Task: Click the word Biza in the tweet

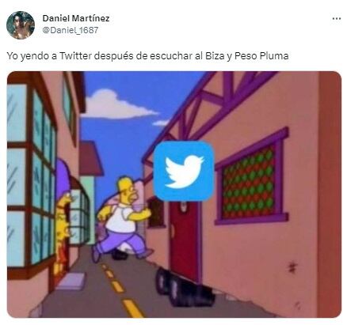Action: [x=215, y=56]
